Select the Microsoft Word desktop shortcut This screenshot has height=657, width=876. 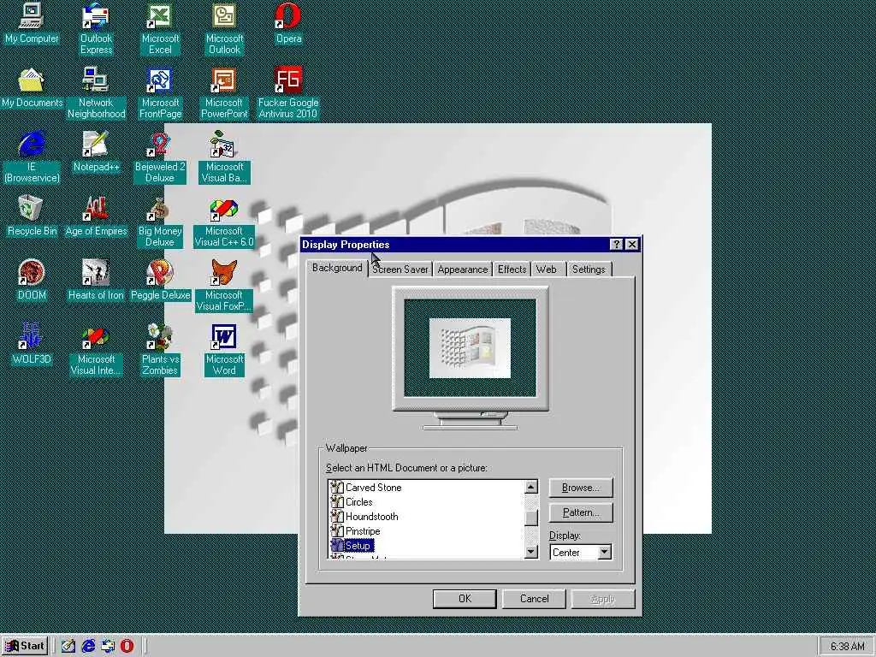click(x=224, y=350)
